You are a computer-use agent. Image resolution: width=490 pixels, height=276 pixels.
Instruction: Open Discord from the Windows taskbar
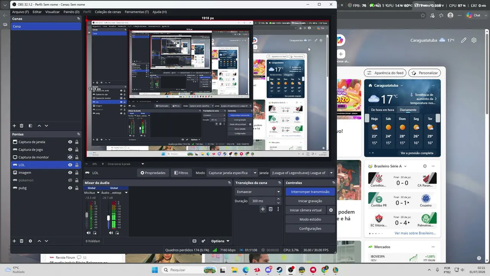click(x=268, y=270)
